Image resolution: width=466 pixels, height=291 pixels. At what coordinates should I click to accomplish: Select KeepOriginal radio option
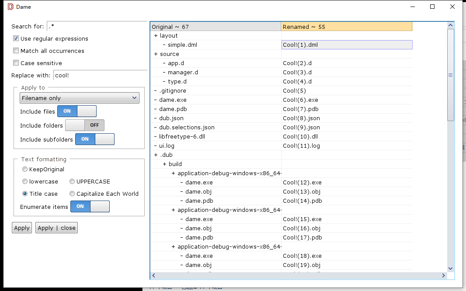(25, 169)
